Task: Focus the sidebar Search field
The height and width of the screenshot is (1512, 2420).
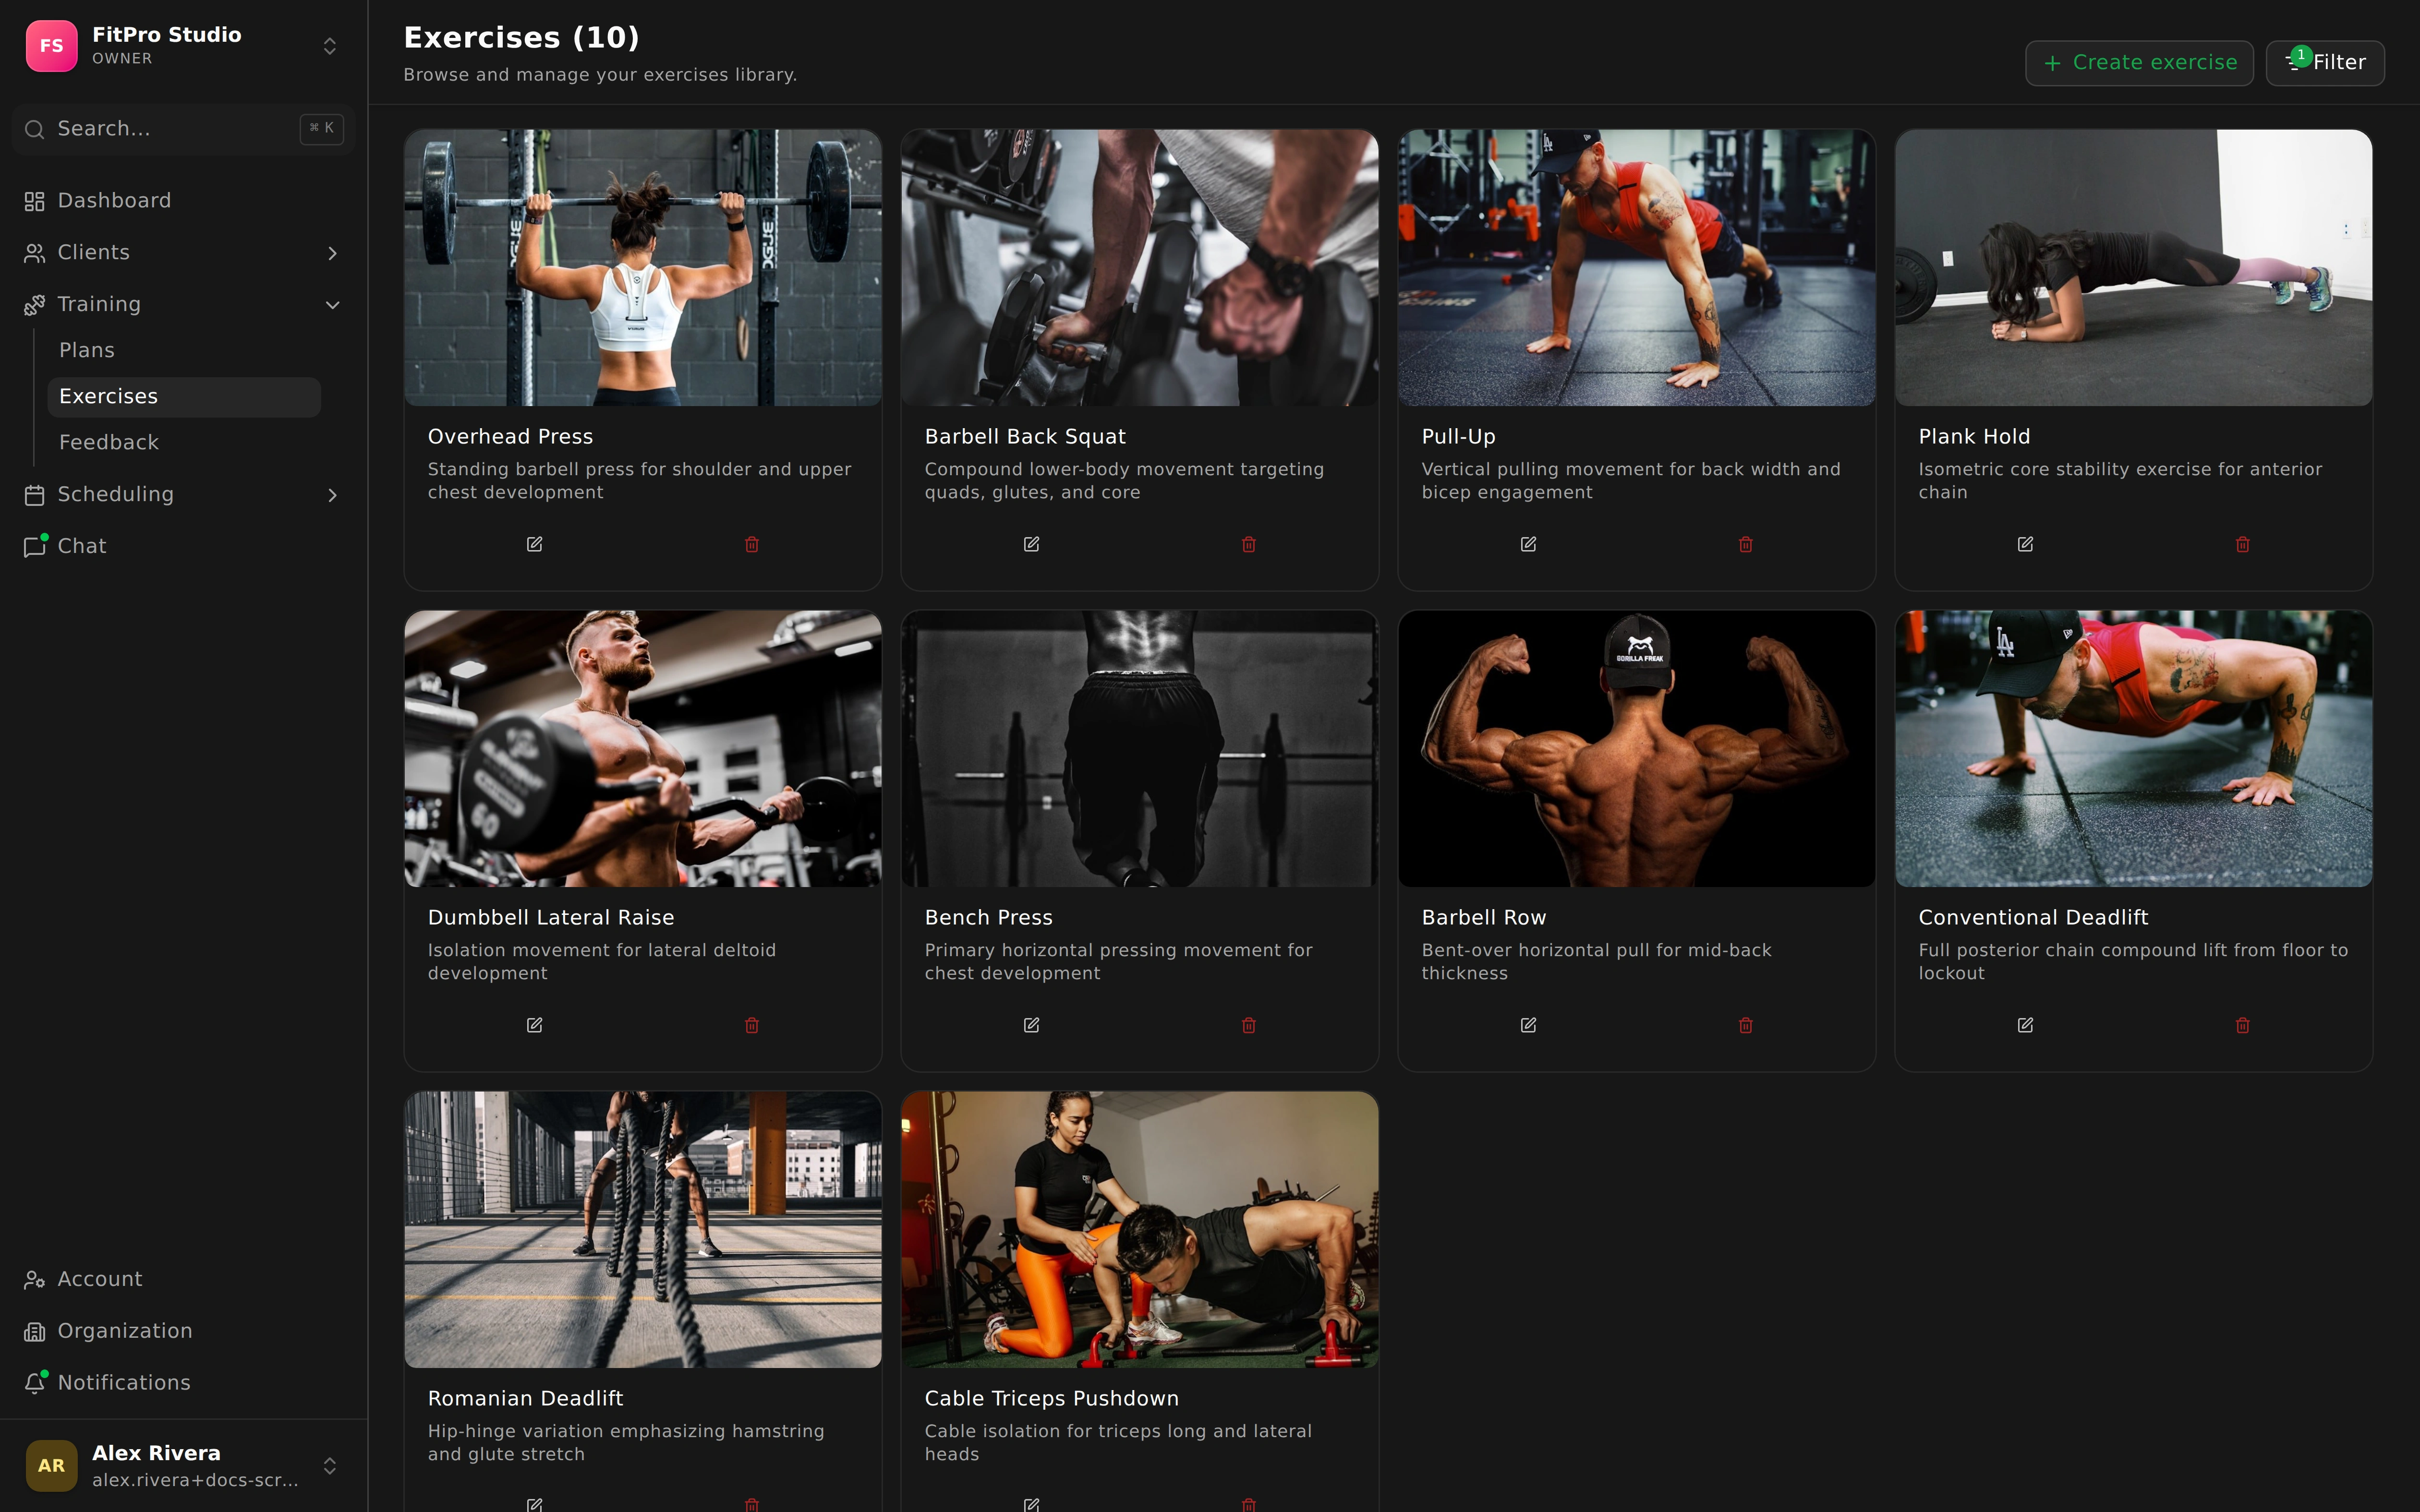Action: tap(184, 129)
